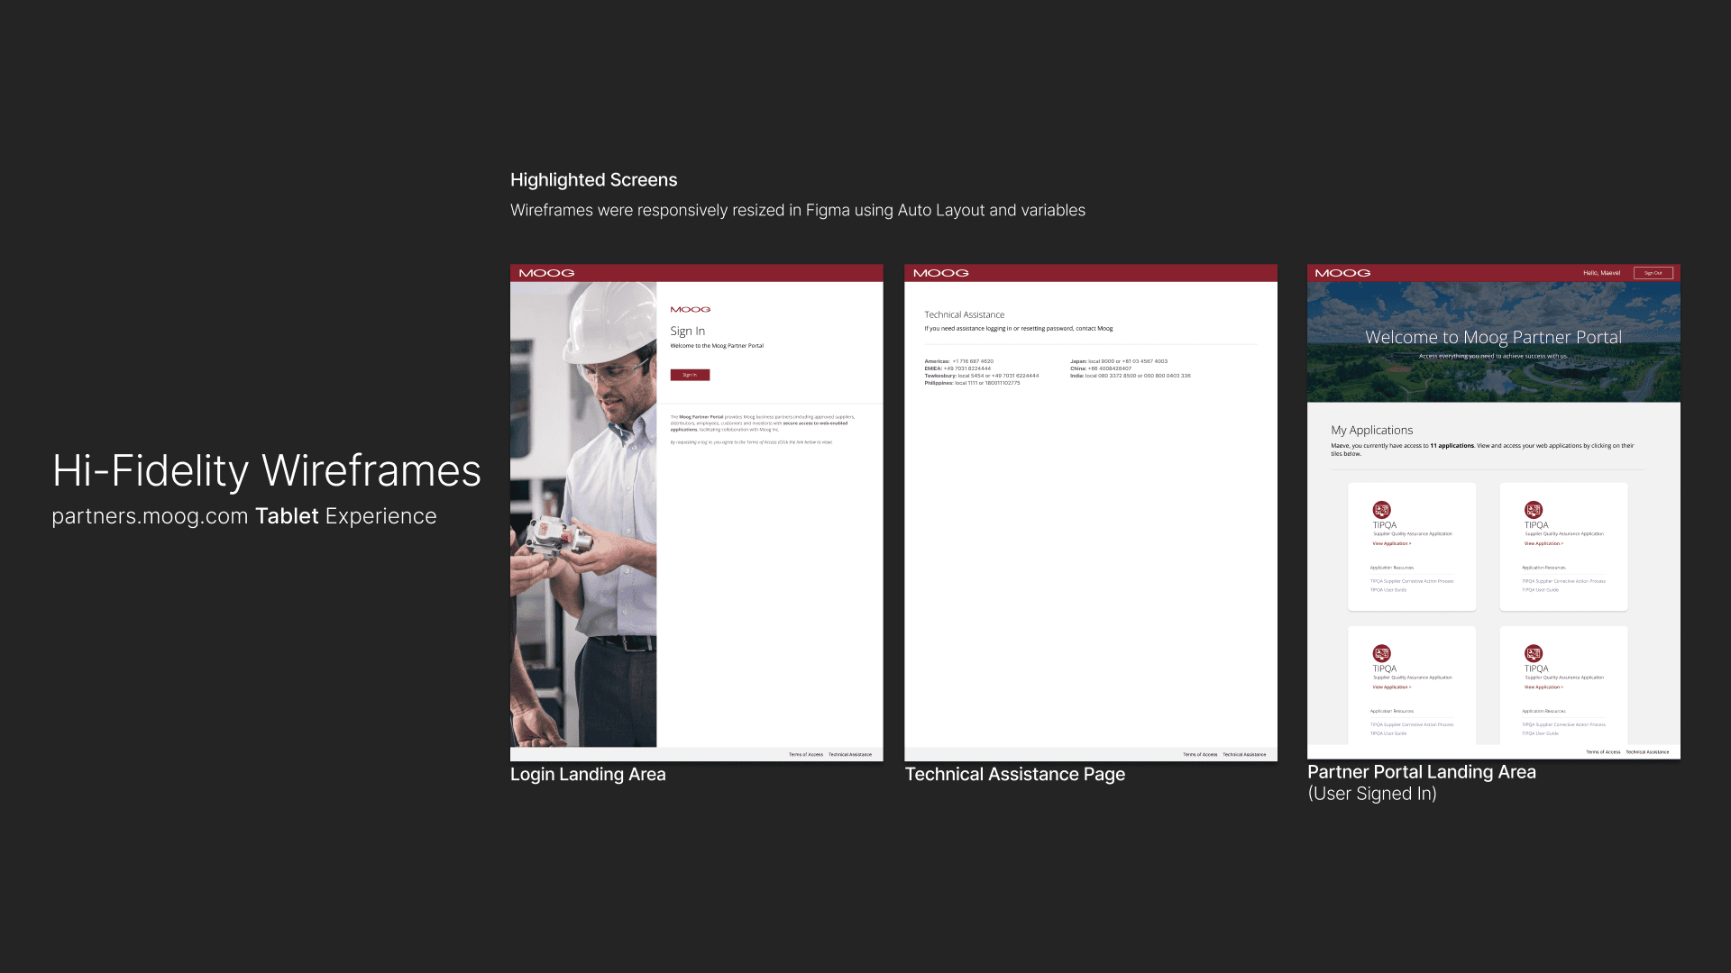Click the top-right TIPQA application icon
Screen dimensions: 1731x973
(1533, 510)
